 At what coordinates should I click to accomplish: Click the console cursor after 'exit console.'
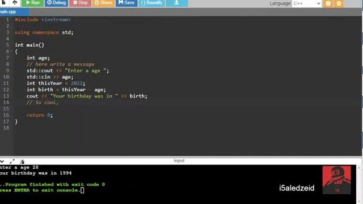click(82, 190)
